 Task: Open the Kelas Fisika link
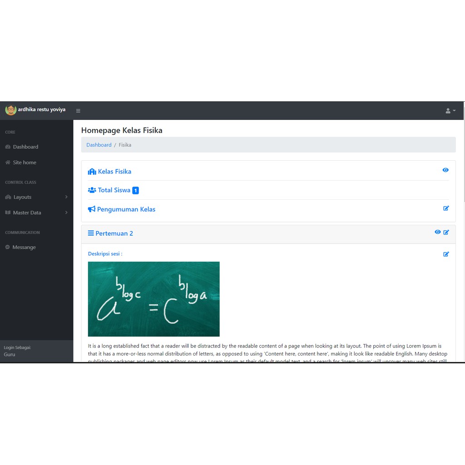pyautogui.click(x=114, y=171)
